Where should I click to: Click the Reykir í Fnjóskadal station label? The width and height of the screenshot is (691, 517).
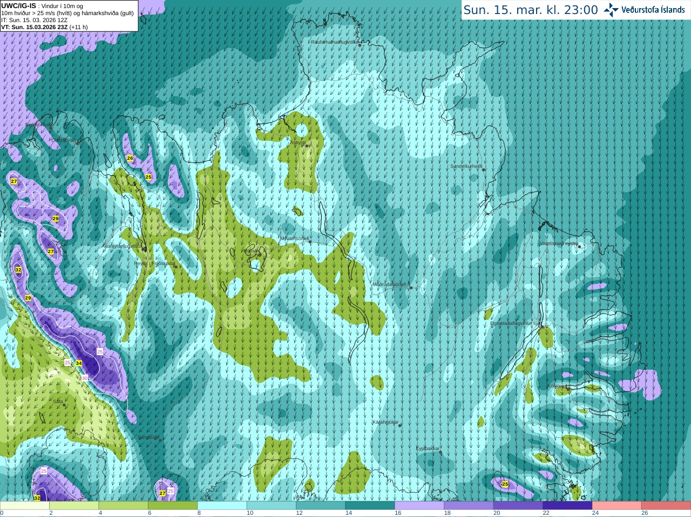[154, 263]
